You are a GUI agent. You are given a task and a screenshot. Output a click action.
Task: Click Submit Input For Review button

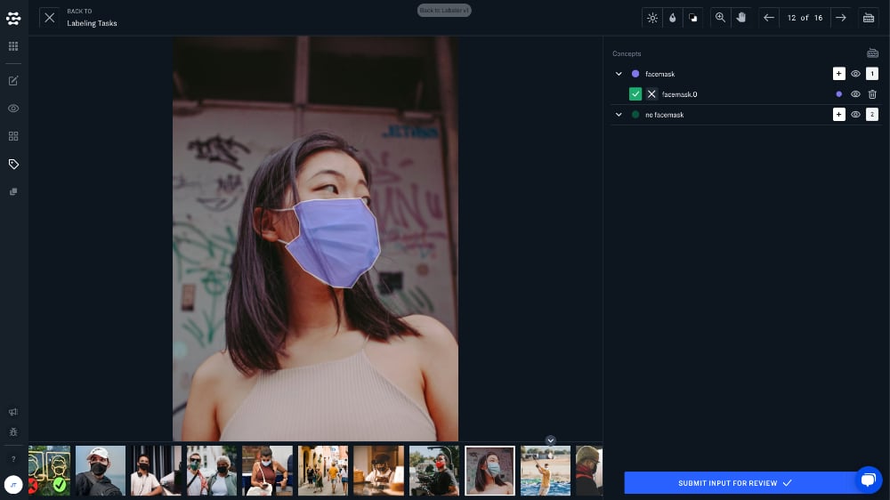[x=734, y=483]
